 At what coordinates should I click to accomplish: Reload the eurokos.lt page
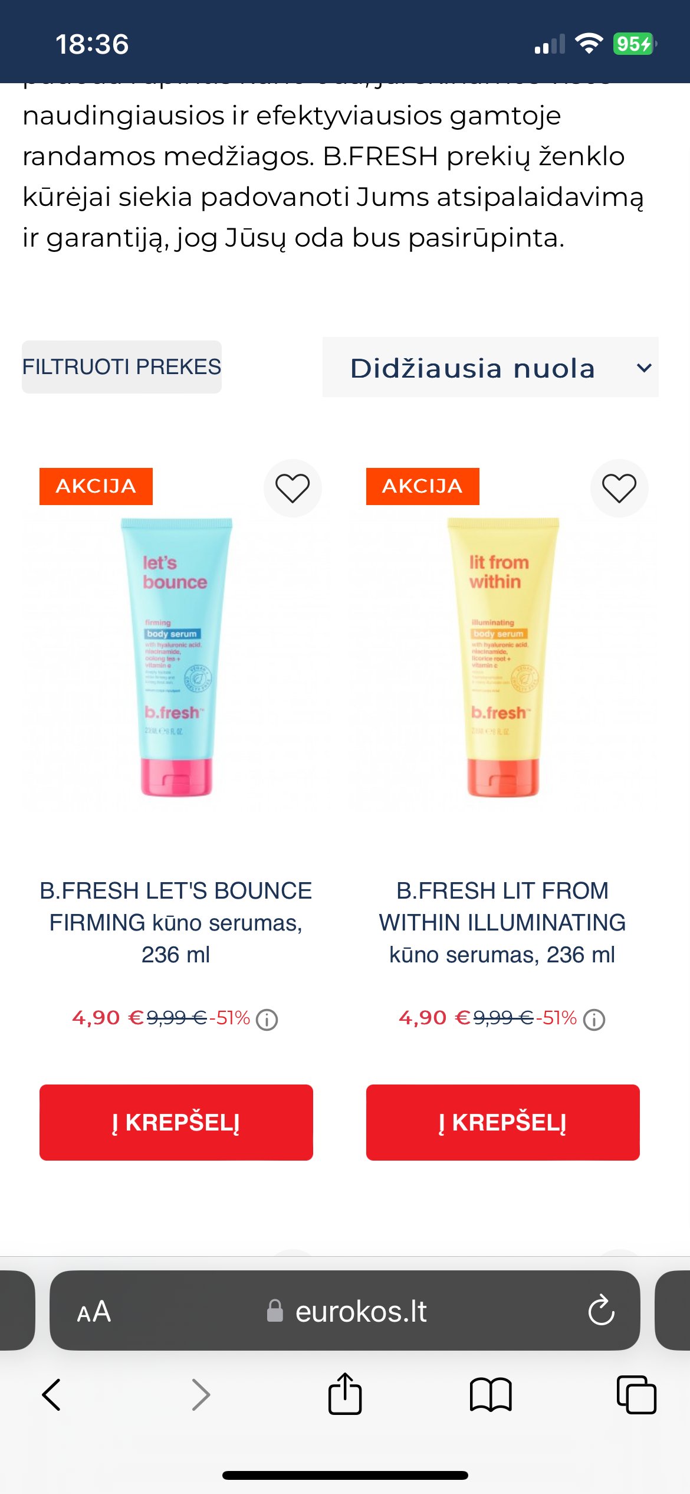tap(601, 1310)
